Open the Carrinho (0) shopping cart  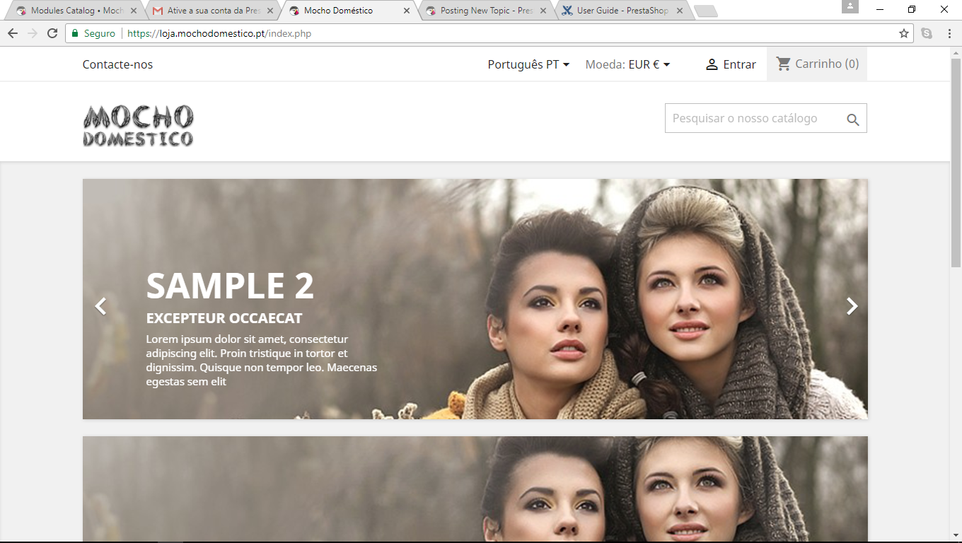(817, 64)
